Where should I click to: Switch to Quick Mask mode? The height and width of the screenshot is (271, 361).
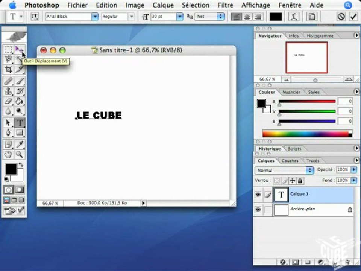(x=19, y=190)
